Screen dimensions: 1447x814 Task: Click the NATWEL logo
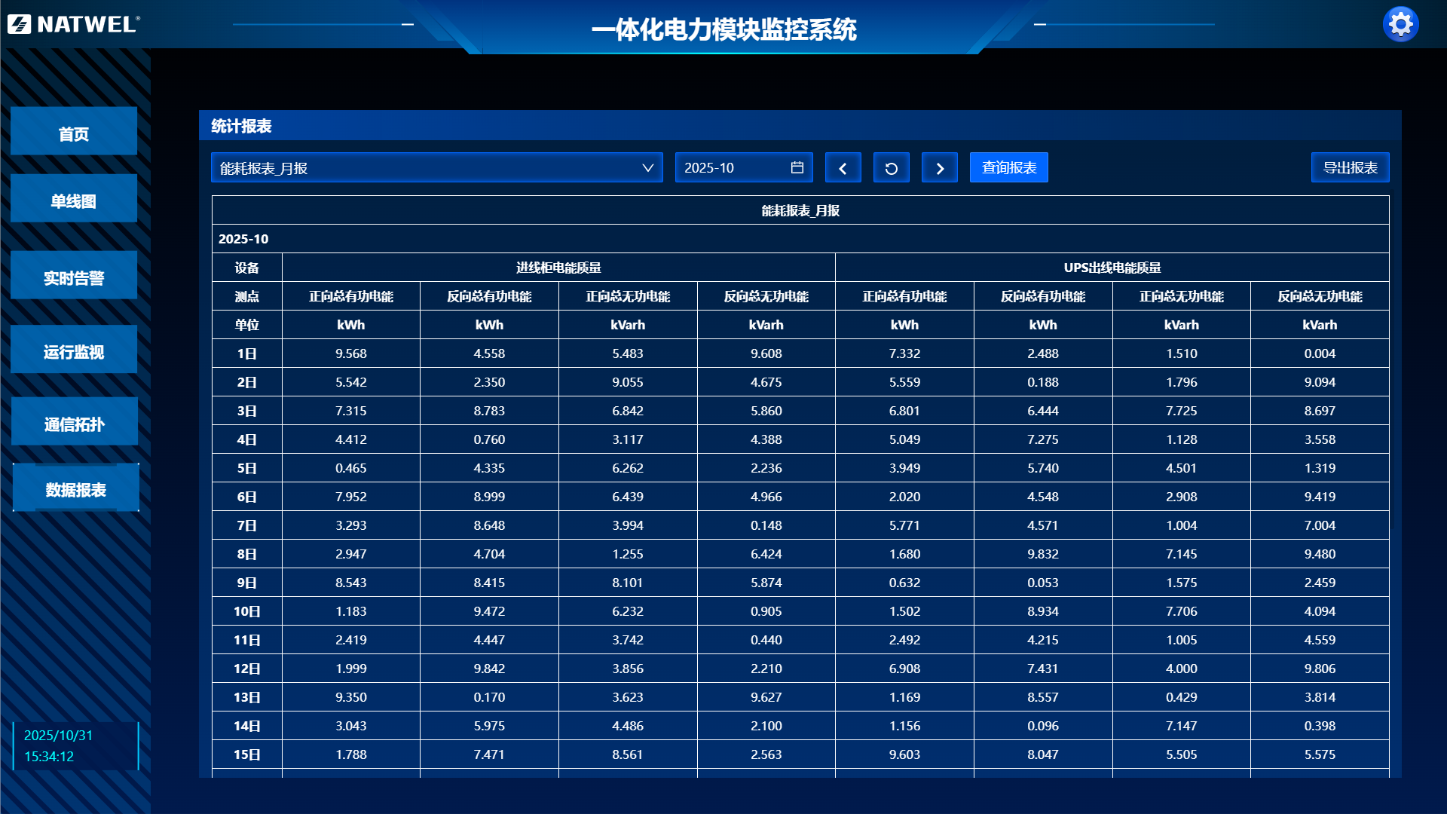[74, 24]
